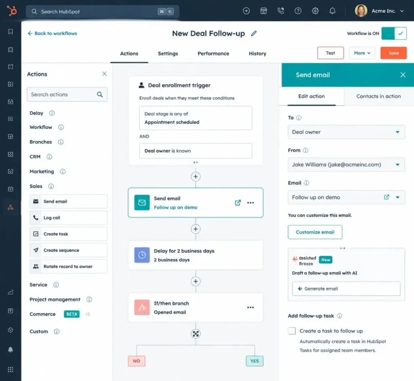The height and width of the screenshot is (381, 414).
Task: Expand the Project management category
Action: point(55,299)
